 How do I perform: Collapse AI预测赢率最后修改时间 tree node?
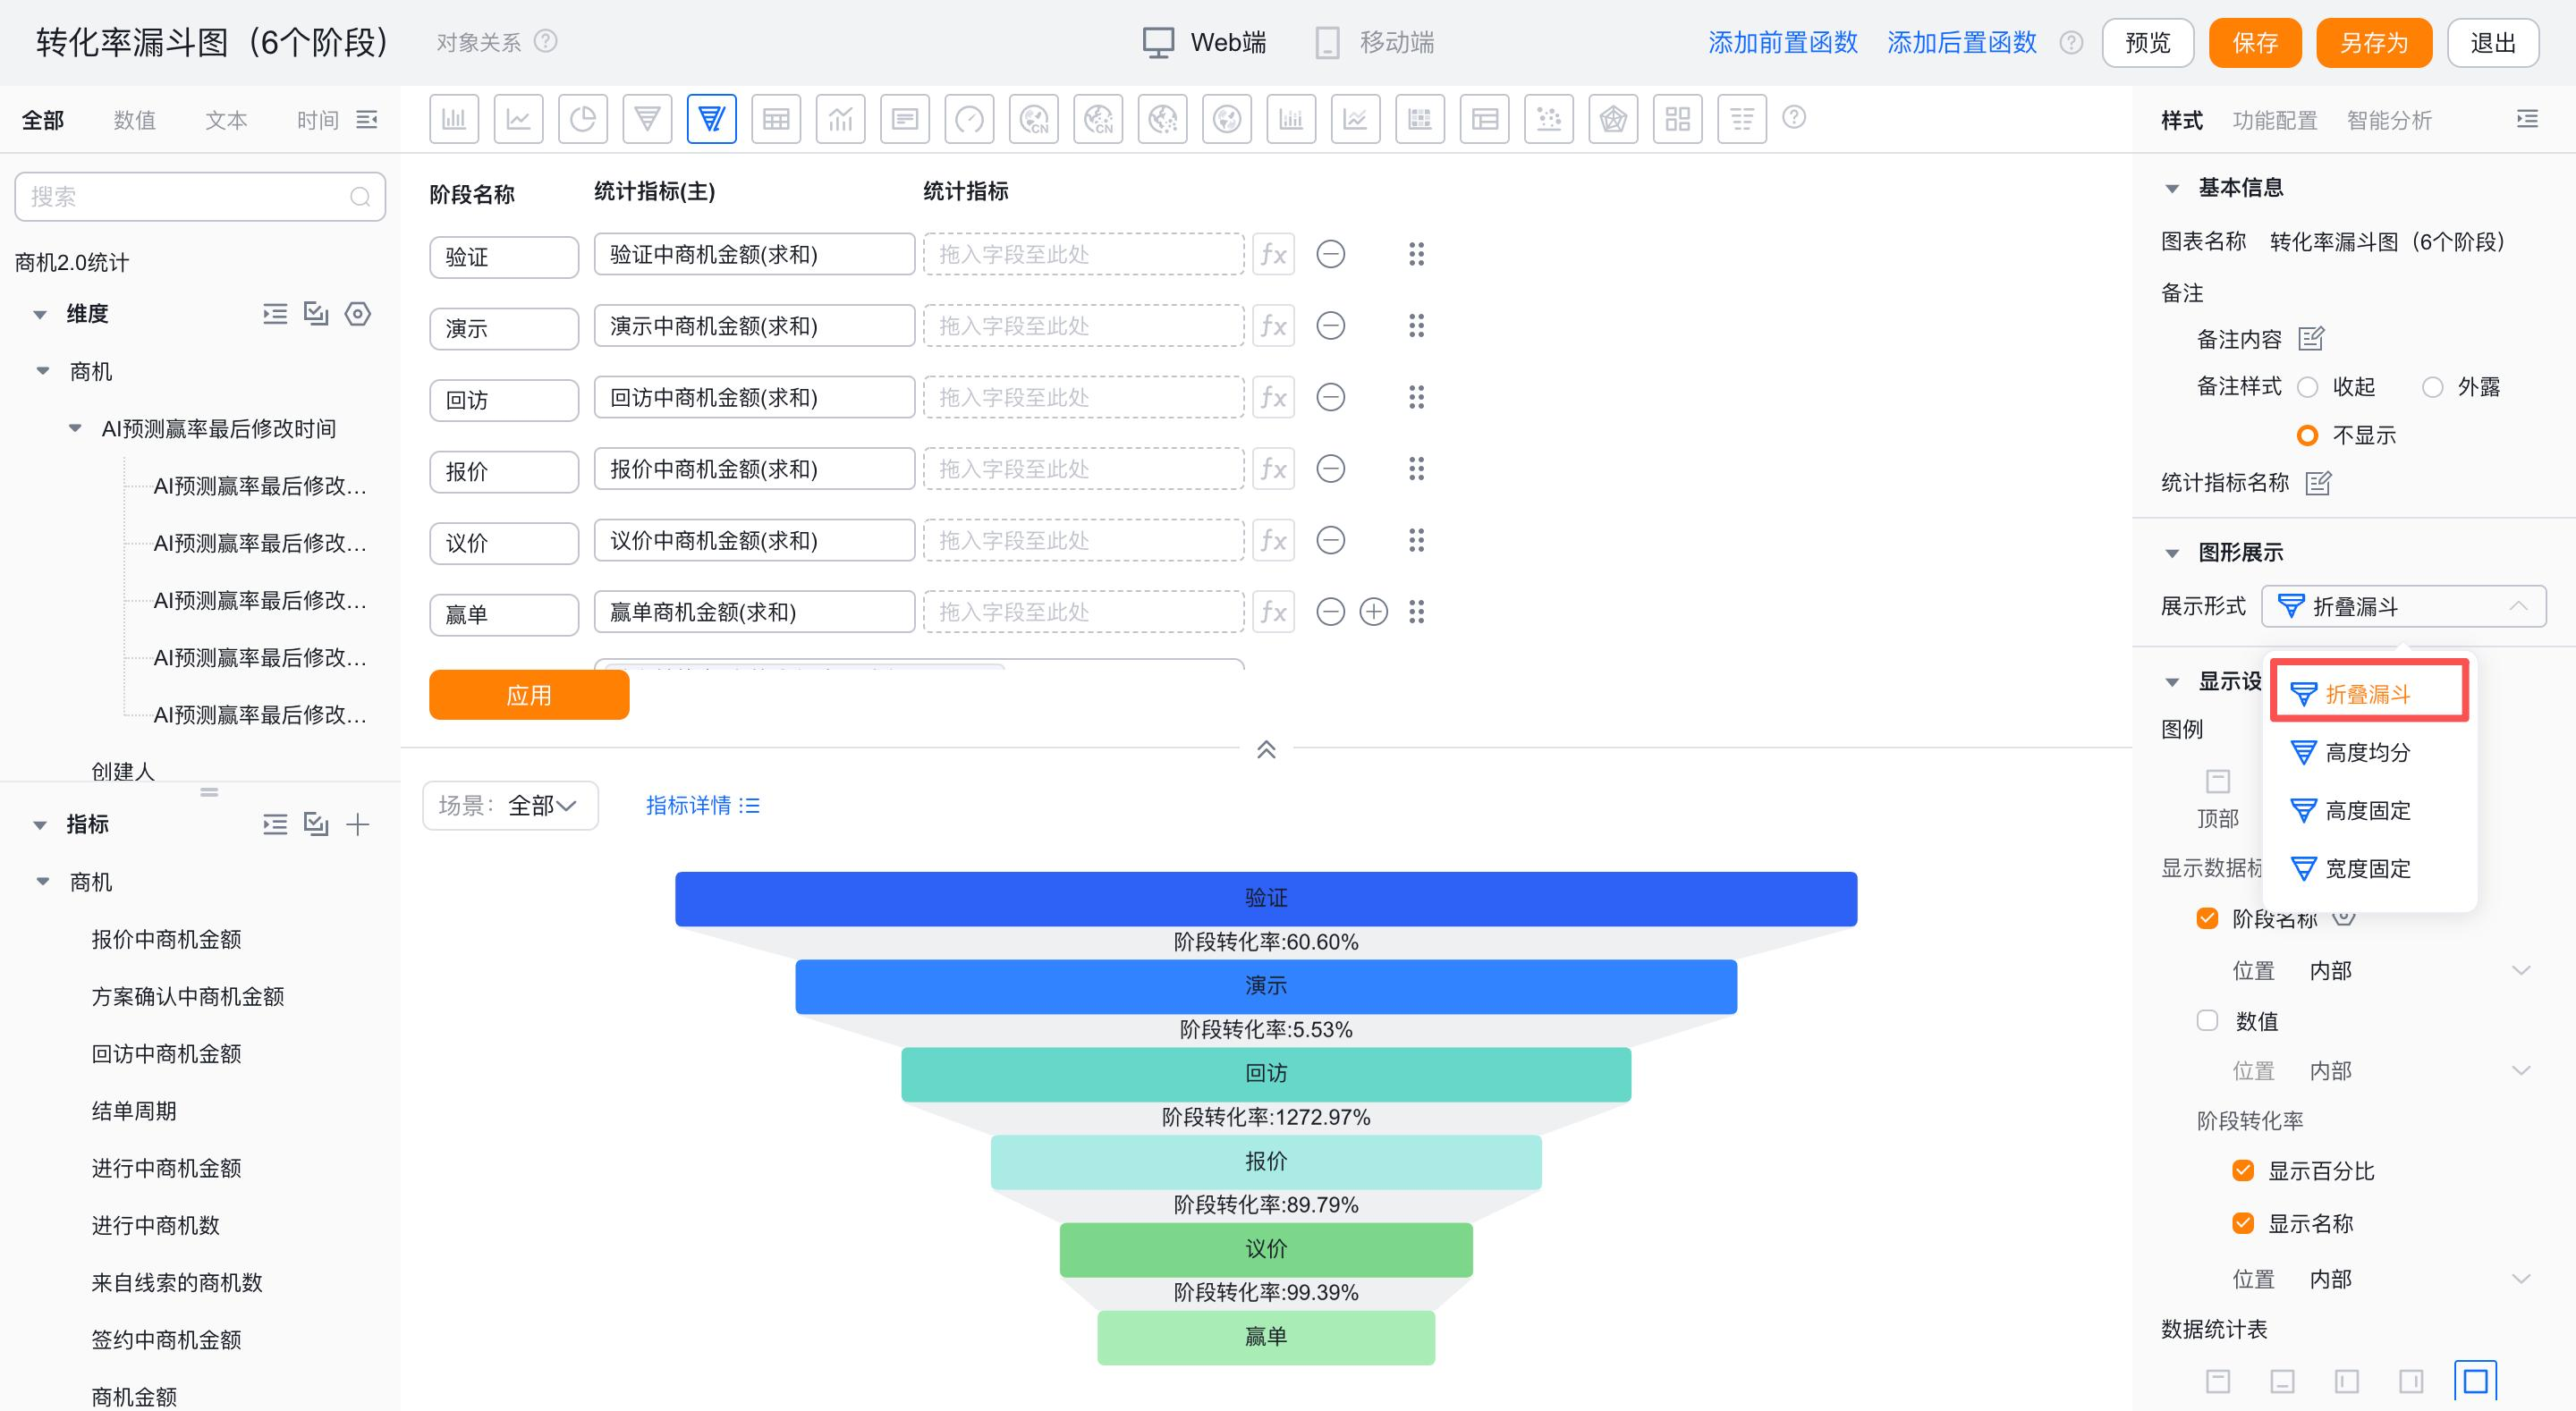pos(75,428)
